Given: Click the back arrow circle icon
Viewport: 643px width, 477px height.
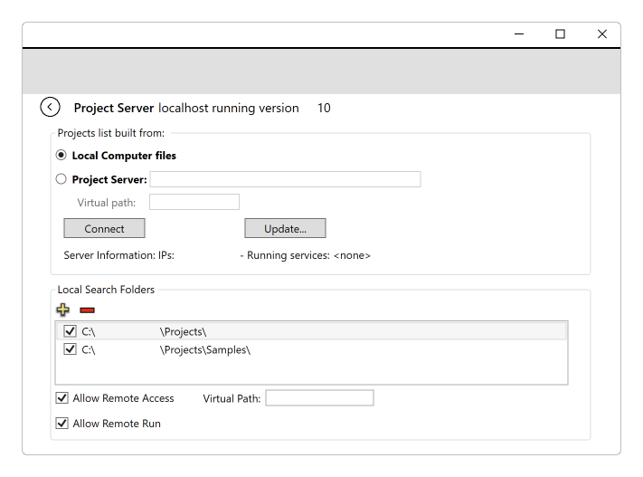Looking at the screenshot, I should pyautogui.click(x=50, y=107).
